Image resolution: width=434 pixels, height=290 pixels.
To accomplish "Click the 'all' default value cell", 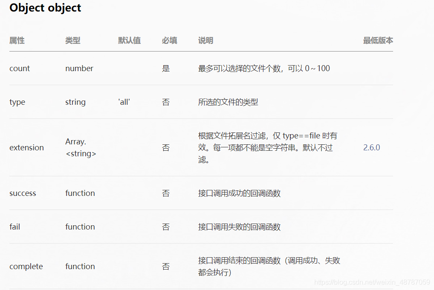I will click(x=124, y=102).
